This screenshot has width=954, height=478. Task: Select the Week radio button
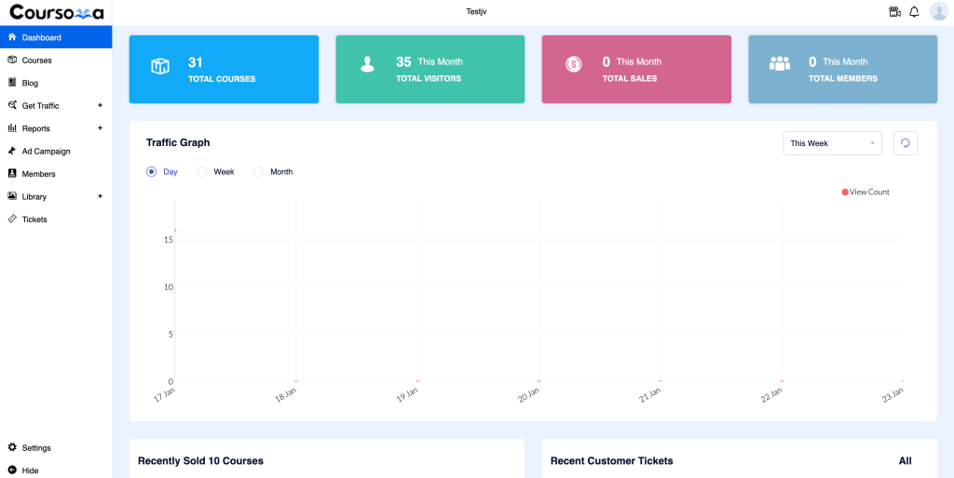pyautogui.click(x=203, y=172)
